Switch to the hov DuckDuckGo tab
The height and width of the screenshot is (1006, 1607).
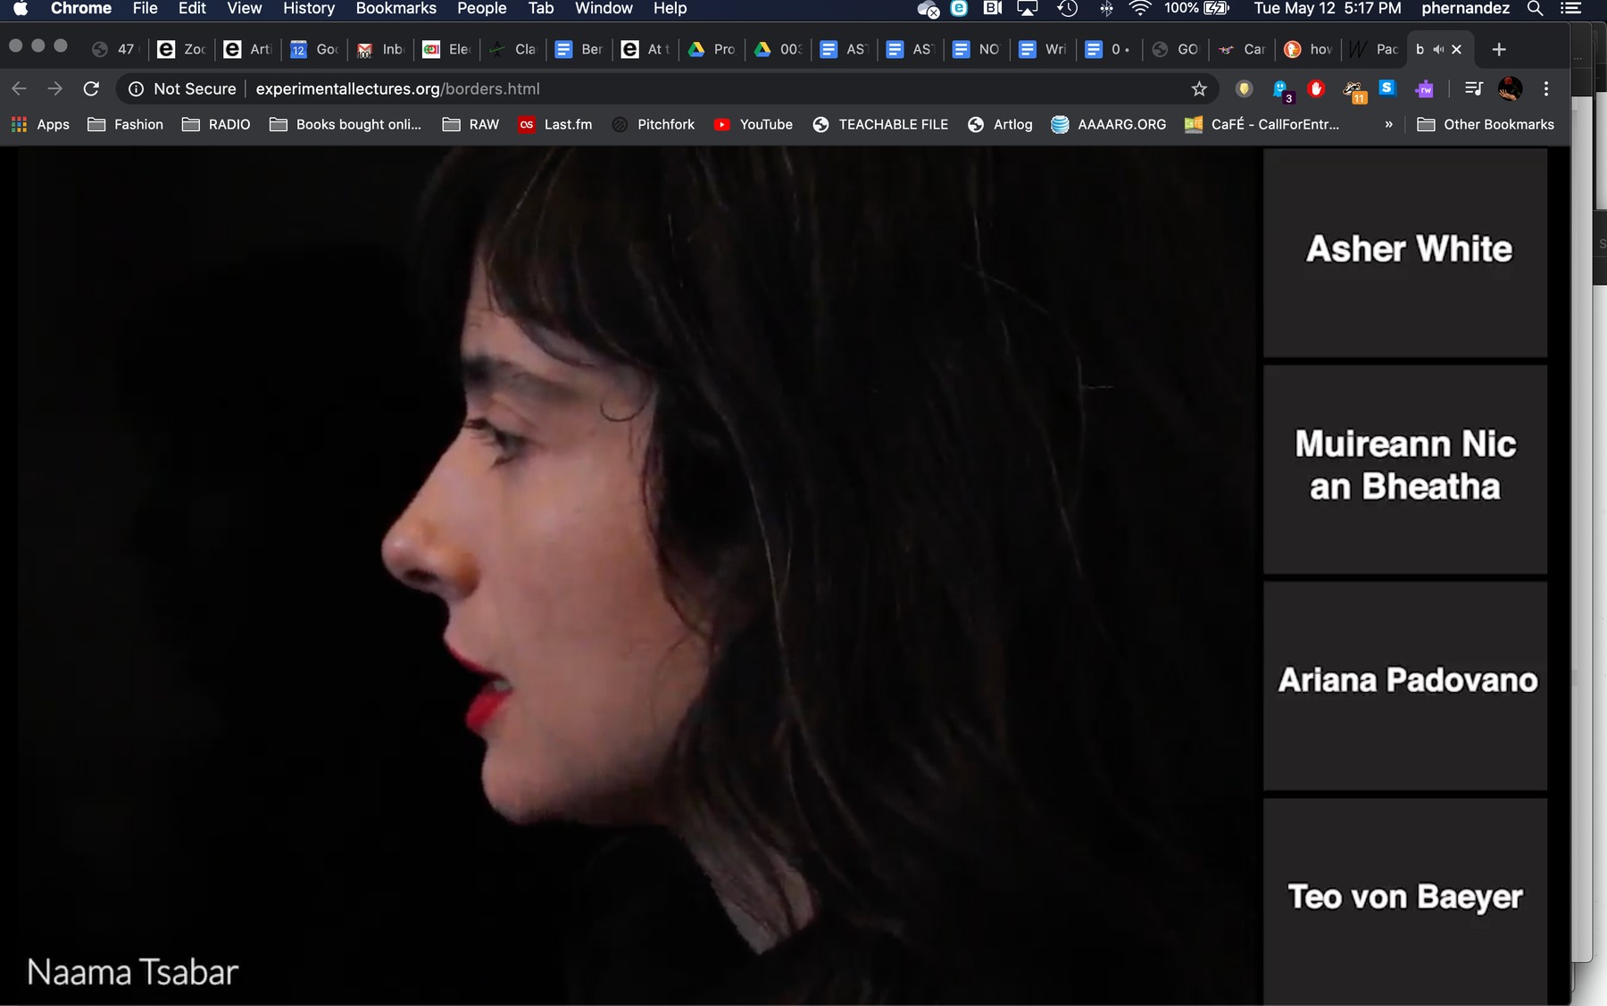(1308, 49)
